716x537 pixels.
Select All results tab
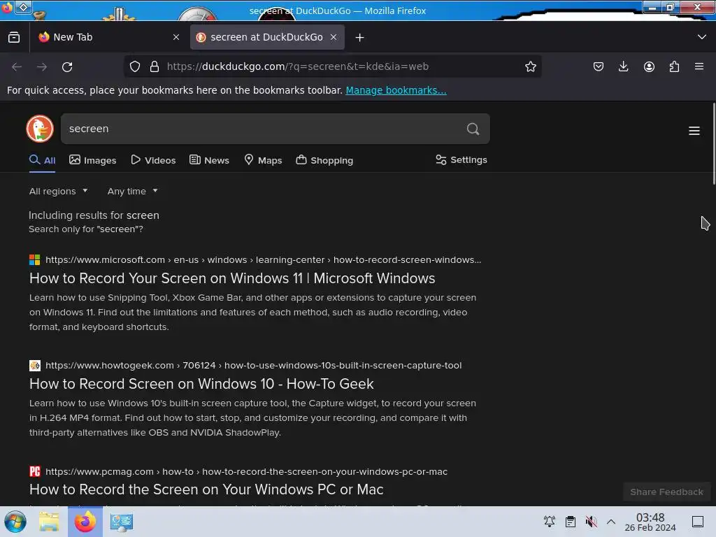tap(43, 161)
